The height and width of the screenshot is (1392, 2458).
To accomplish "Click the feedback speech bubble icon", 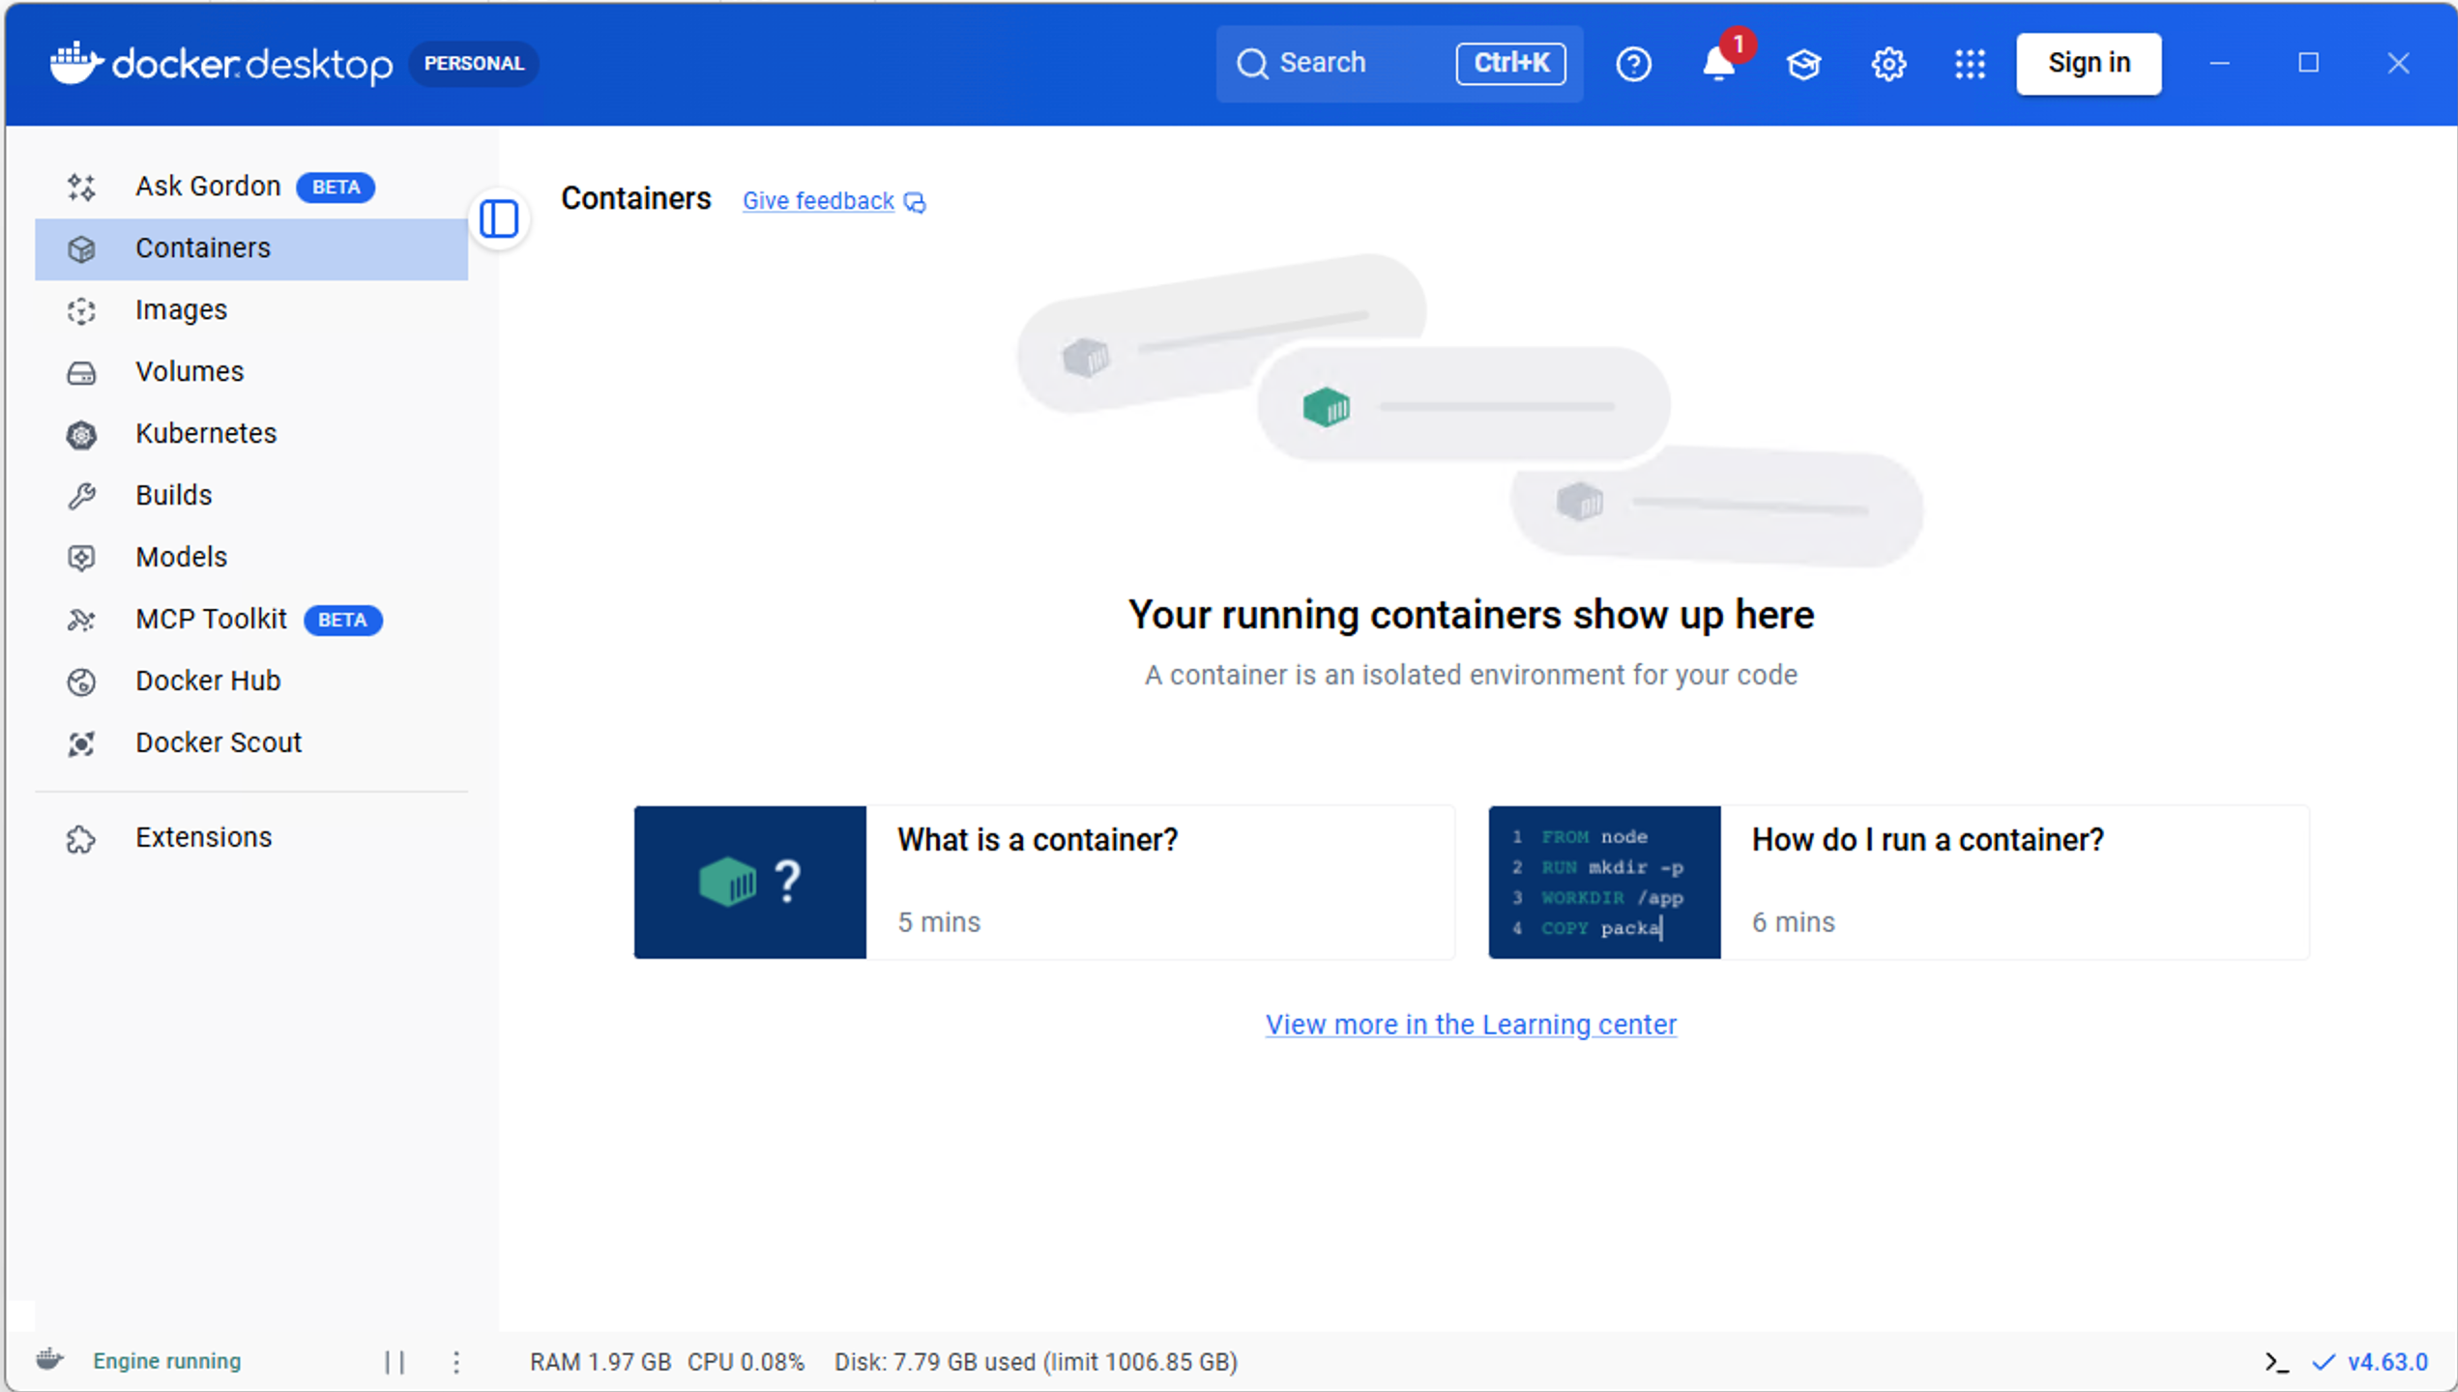I will (915, 202).
